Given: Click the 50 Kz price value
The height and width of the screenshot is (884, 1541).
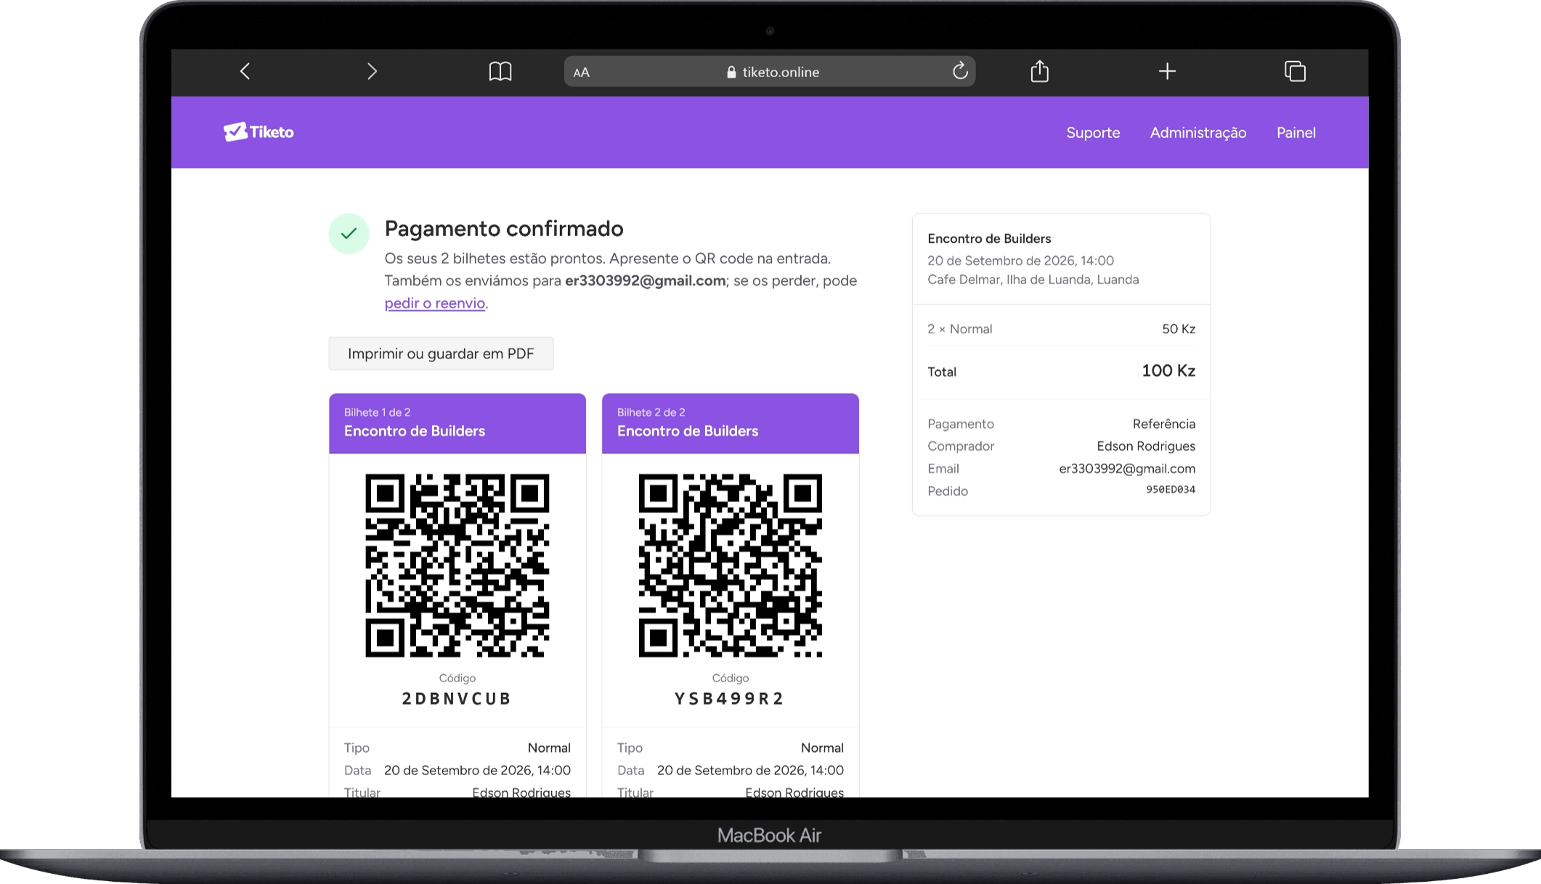Looking at the screenshot, I should 1179,329.
